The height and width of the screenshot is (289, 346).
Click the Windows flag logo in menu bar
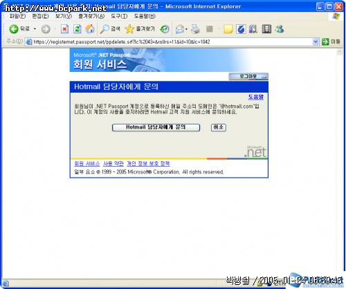point(336,17)
